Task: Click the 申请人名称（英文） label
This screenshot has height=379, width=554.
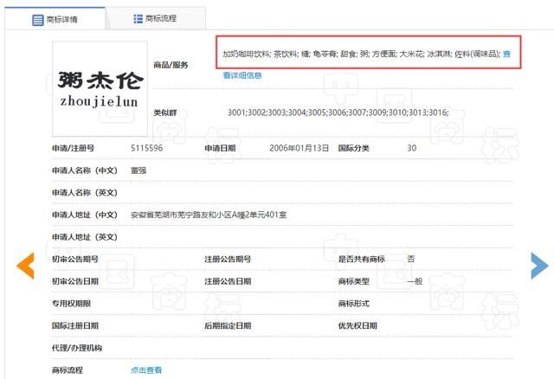Action: click(85, 192)
